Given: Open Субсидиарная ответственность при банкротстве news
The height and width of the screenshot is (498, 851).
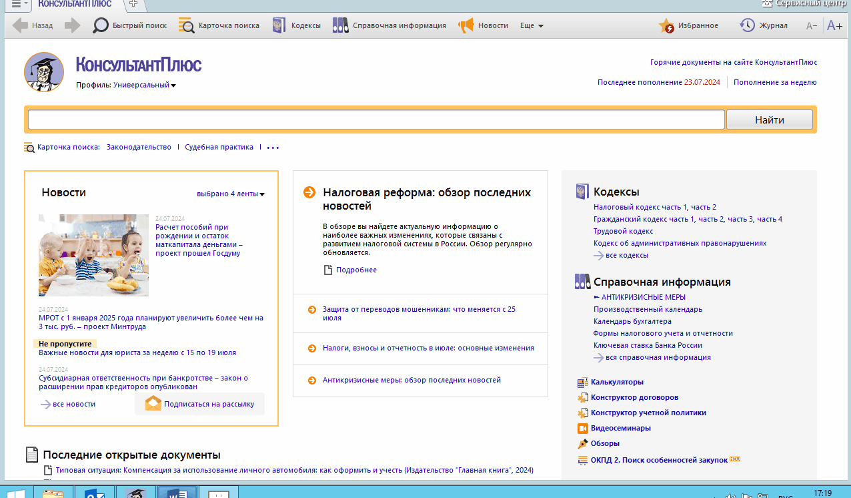Looking at the screenshot, I should tap(143, 383).
